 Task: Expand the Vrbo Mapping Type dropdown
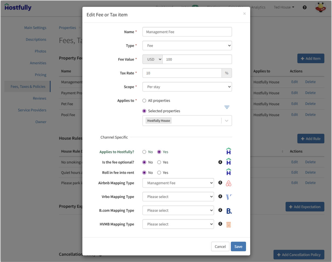pyautogui.click(x=178, y=197)
